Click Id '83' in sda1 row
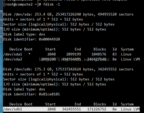 [x=115, y=54]
